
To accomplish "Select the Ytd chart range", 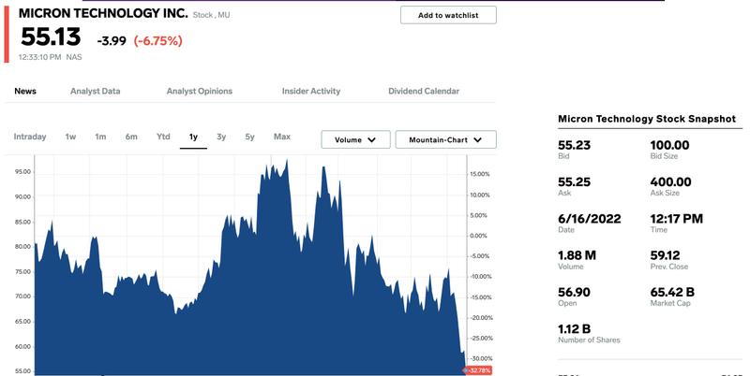I will click(x=163, y=137).
